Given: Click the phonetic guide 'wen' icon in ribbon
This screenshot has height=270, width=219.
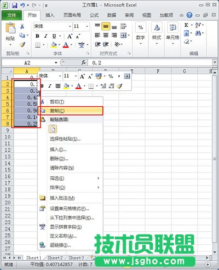Looking at the screenshot, I should [x=82, y=44].
